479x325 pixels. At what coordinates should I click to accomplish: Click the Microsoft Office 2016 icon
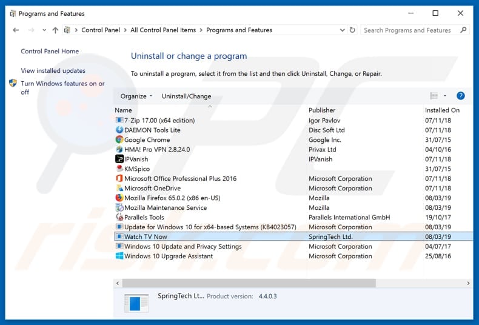click(119, 178)
